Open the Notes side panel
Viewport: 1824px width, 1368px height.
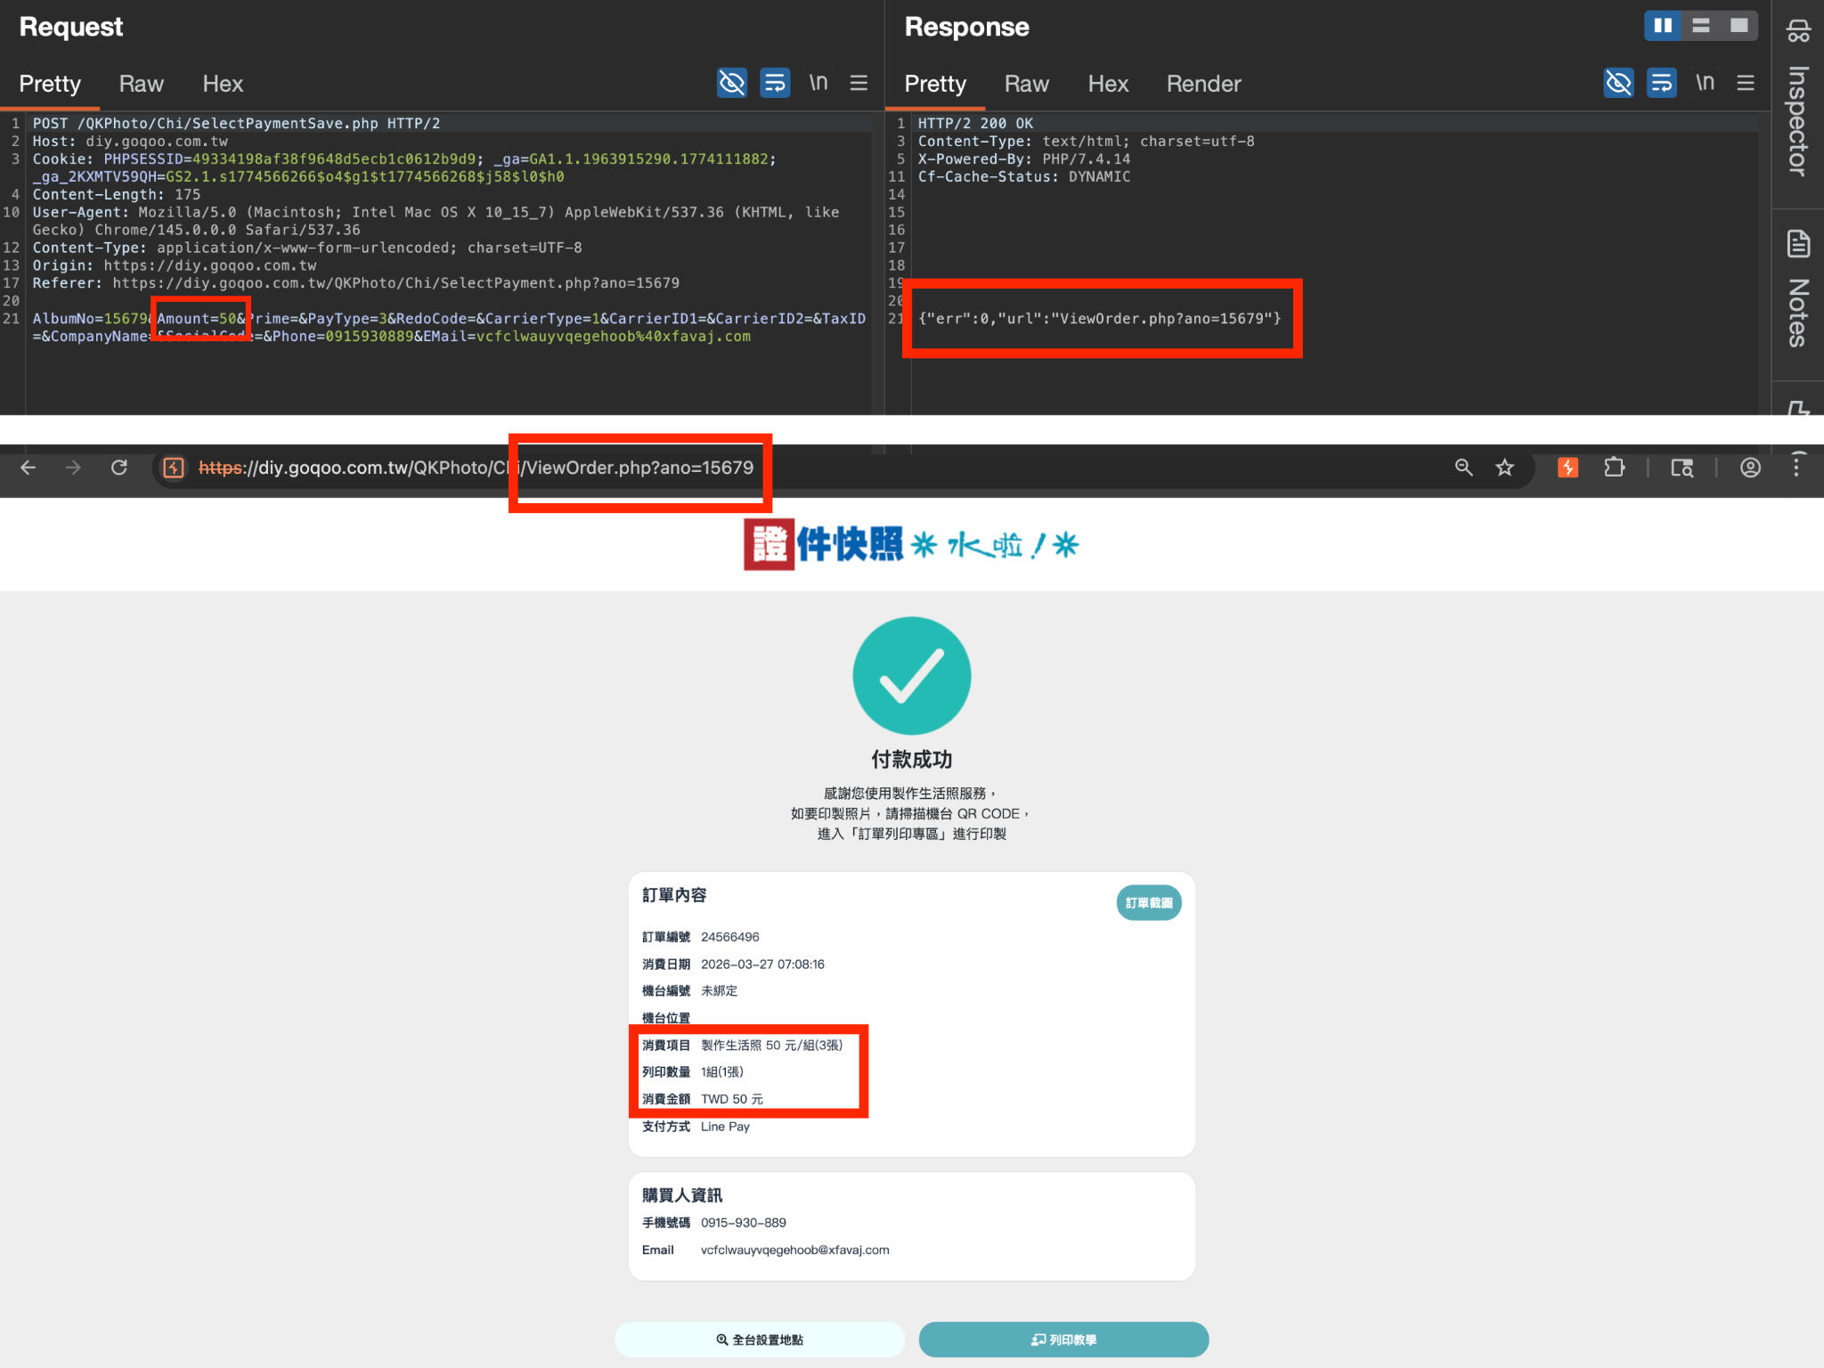pos(1797,289)
